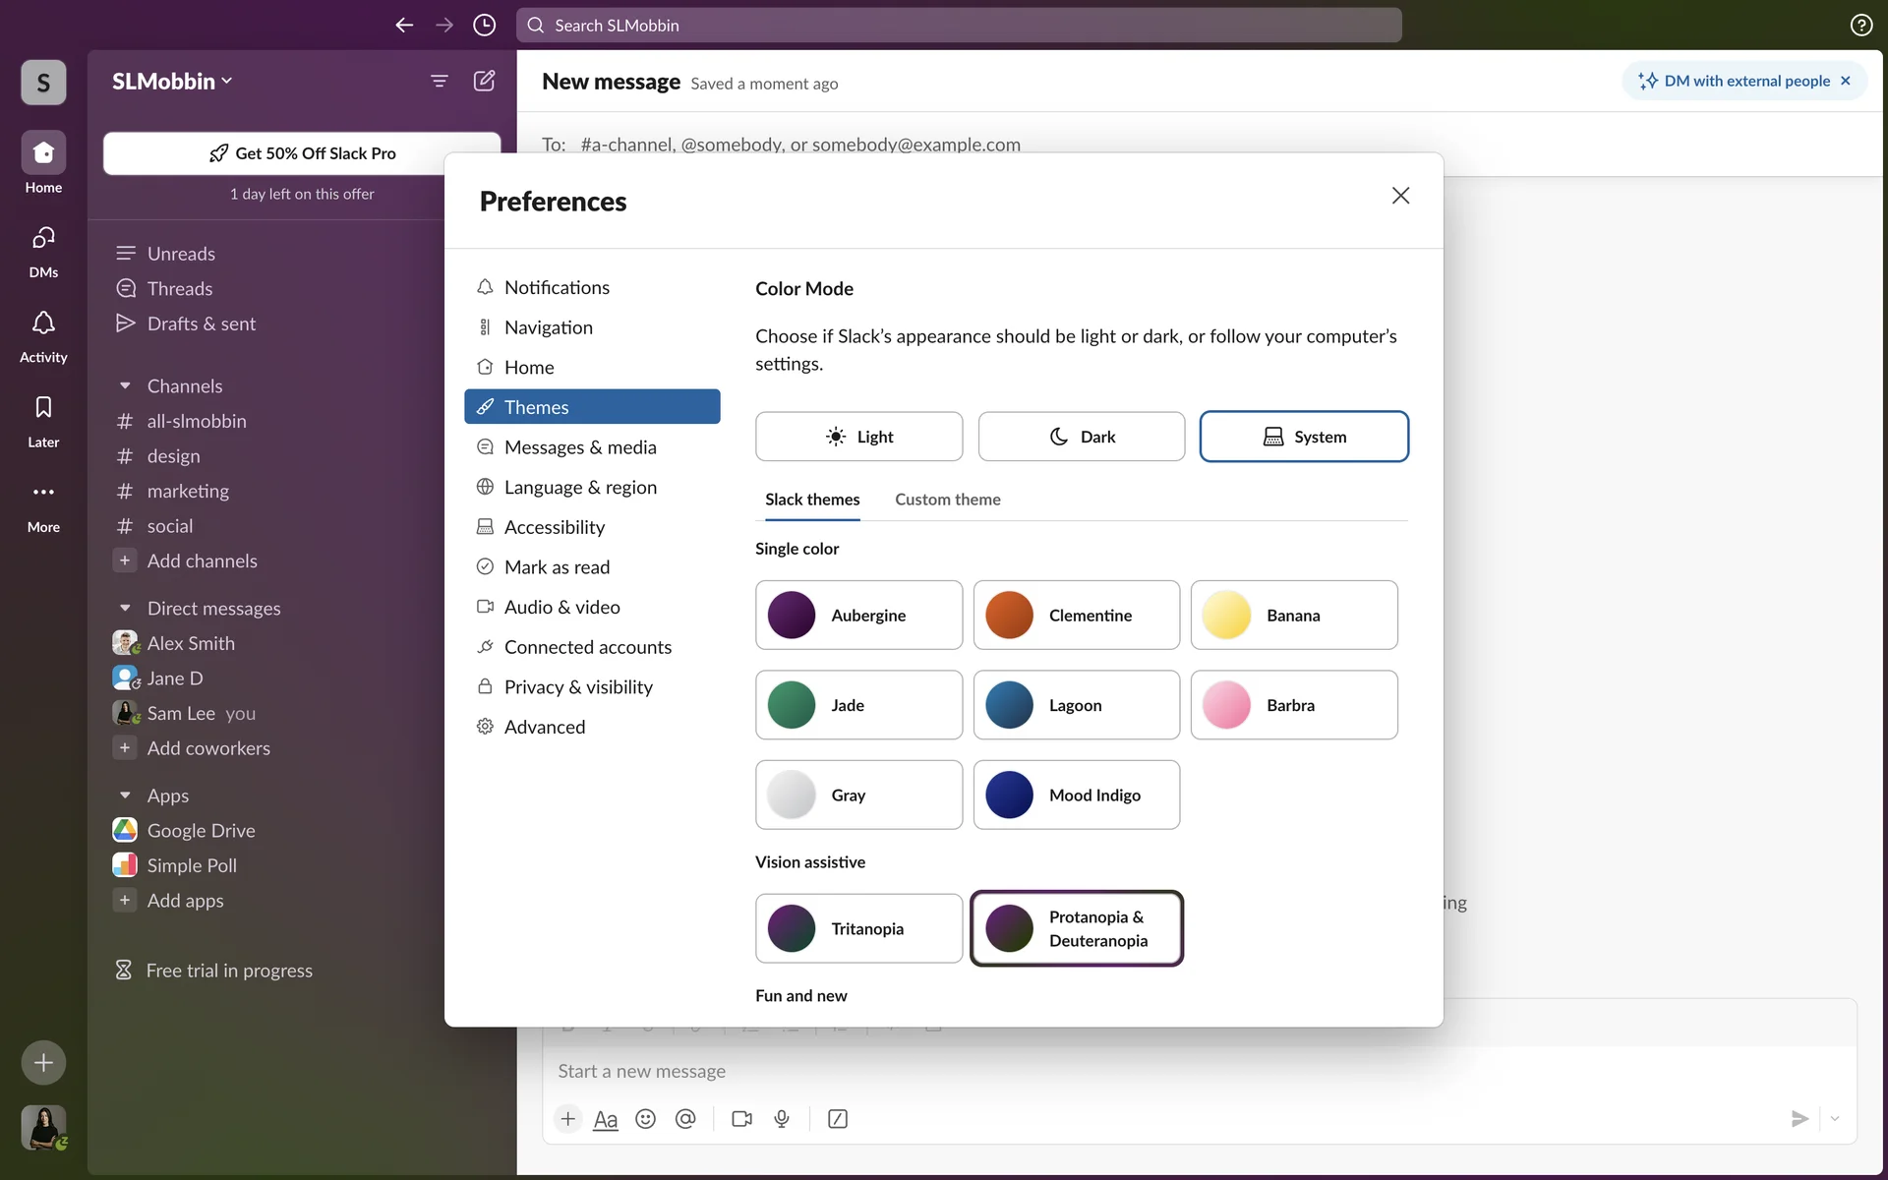Click the filter sidebar icon
This screenshot has height=1180, width=1888.
tap(440, 81)
